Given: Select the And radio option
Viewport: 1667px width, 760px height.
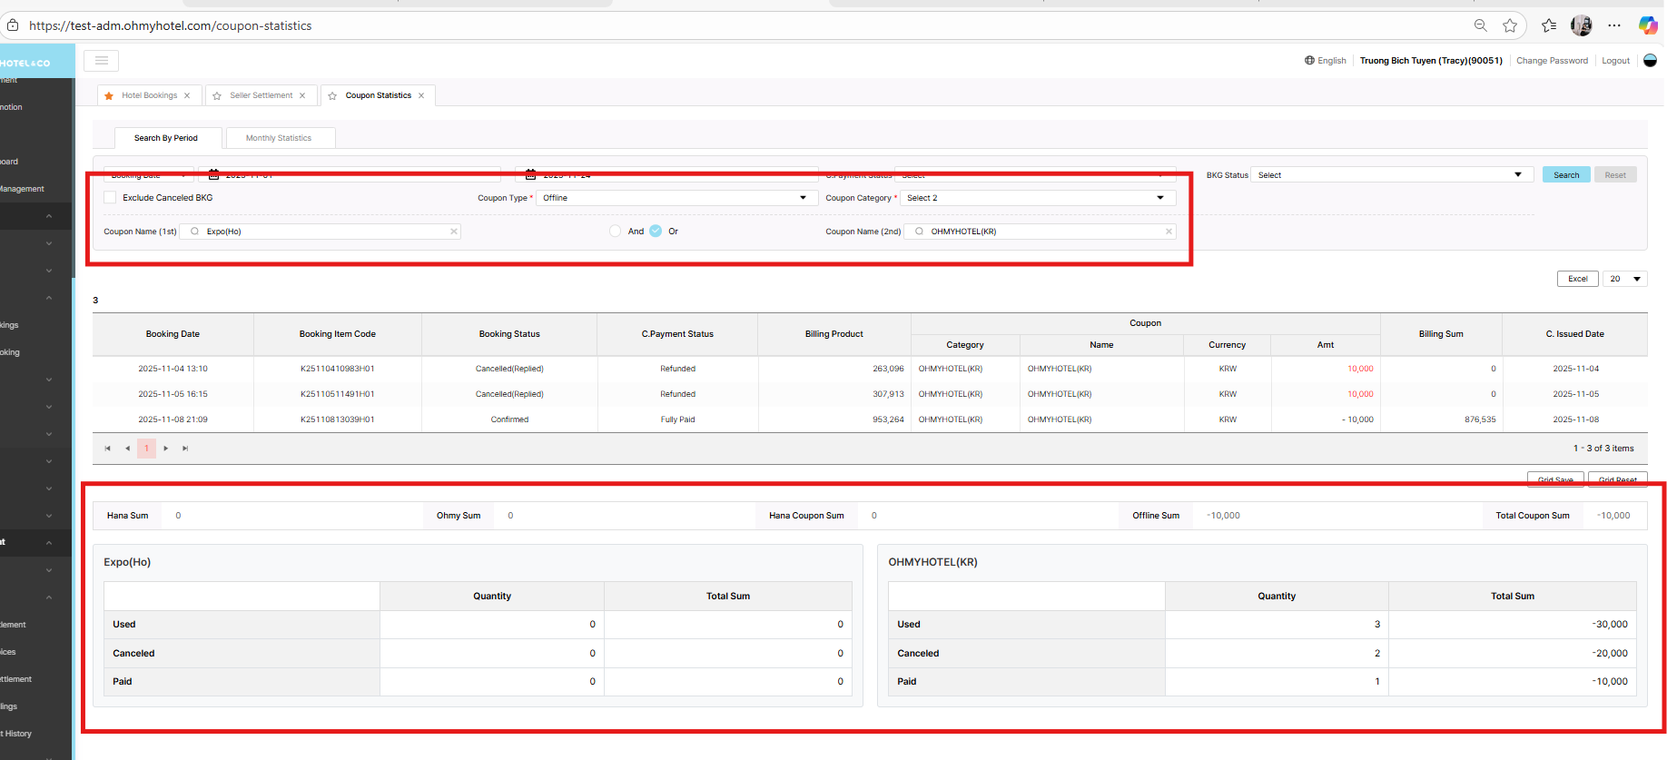Looking at the screenshot, I should [x=616, y=232].
